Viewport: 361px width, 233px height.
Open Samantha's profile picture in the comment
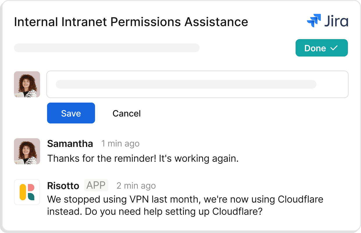[27, 151]
